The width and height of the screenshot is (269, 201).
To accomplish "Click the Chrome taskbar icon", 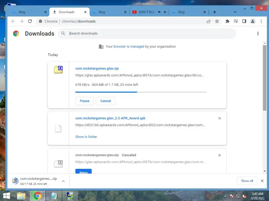I will 38,196.
